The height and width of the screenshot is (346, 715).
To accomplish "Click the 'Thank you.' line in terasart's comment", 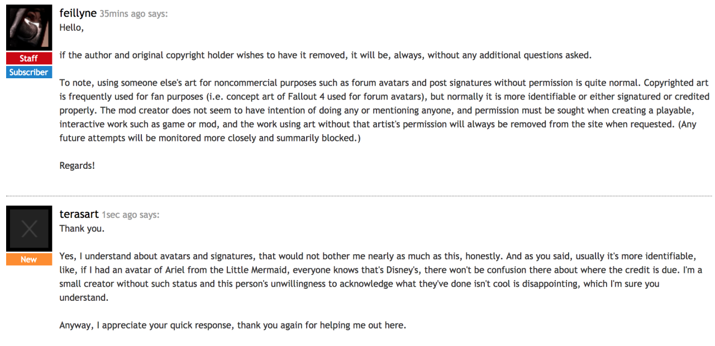I will 82,228.
